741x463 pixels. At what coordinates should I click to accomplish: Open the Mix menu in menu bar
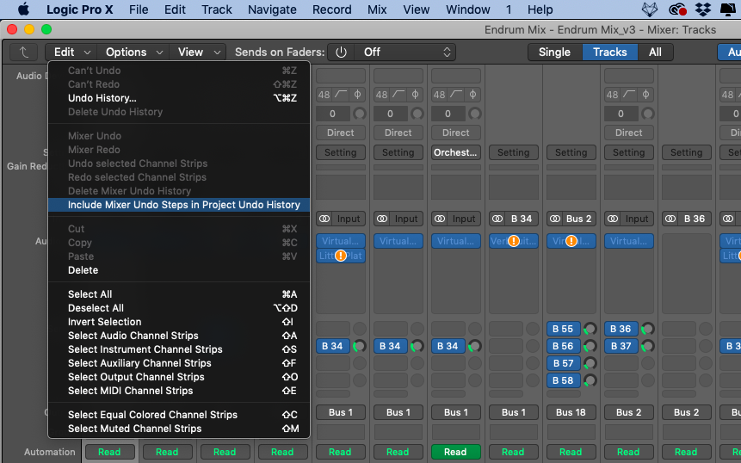[x=377, y=9]
